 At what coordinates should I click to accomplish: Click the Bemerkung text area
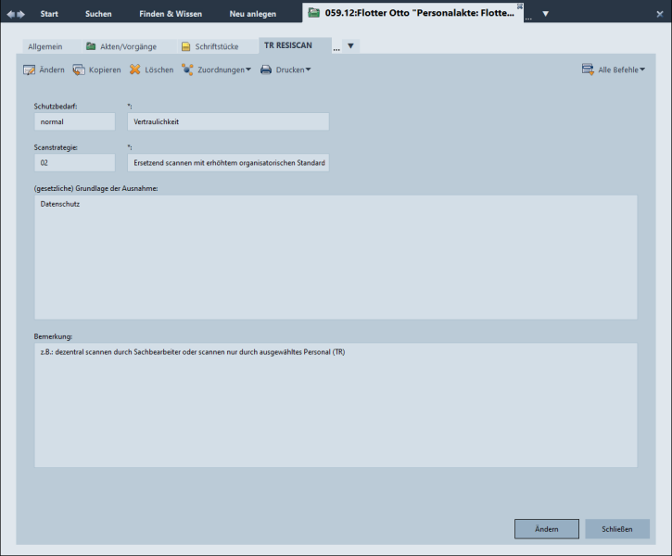click(x=336, y=405)
